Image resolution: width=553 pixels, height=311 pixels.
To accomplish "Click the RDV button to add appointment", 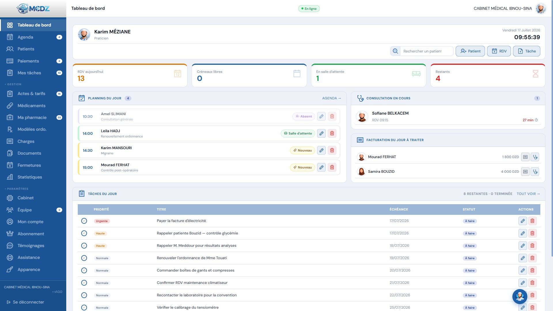I will [x=499, y=51].
